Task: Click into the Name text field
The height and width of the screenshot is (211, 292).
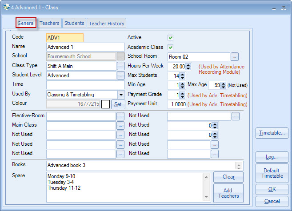Action: 85,48
